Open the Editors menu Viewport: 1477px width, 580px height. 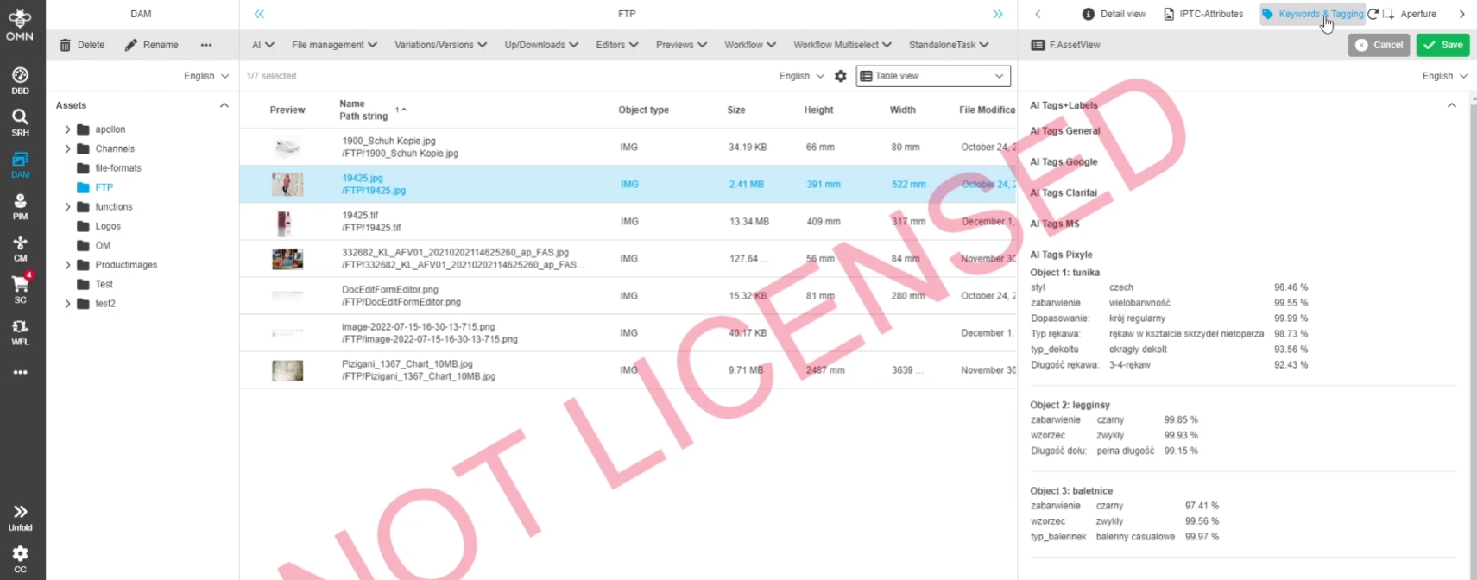click(x=616, y=45)
